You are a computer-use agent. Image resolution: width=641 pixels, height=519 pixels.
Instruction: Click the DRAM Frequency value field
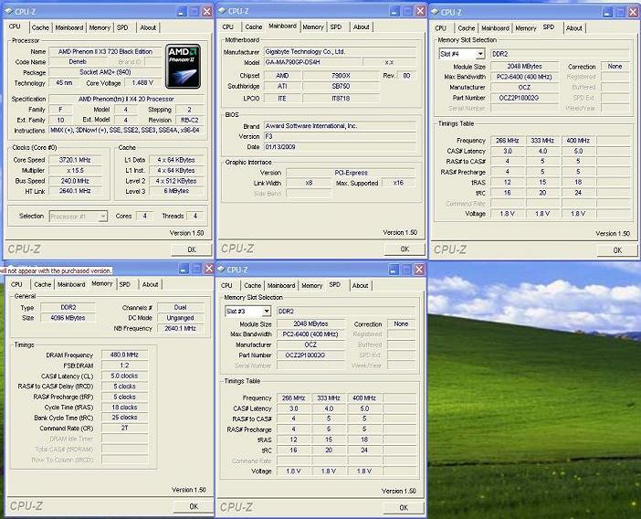tap(123, 355)
